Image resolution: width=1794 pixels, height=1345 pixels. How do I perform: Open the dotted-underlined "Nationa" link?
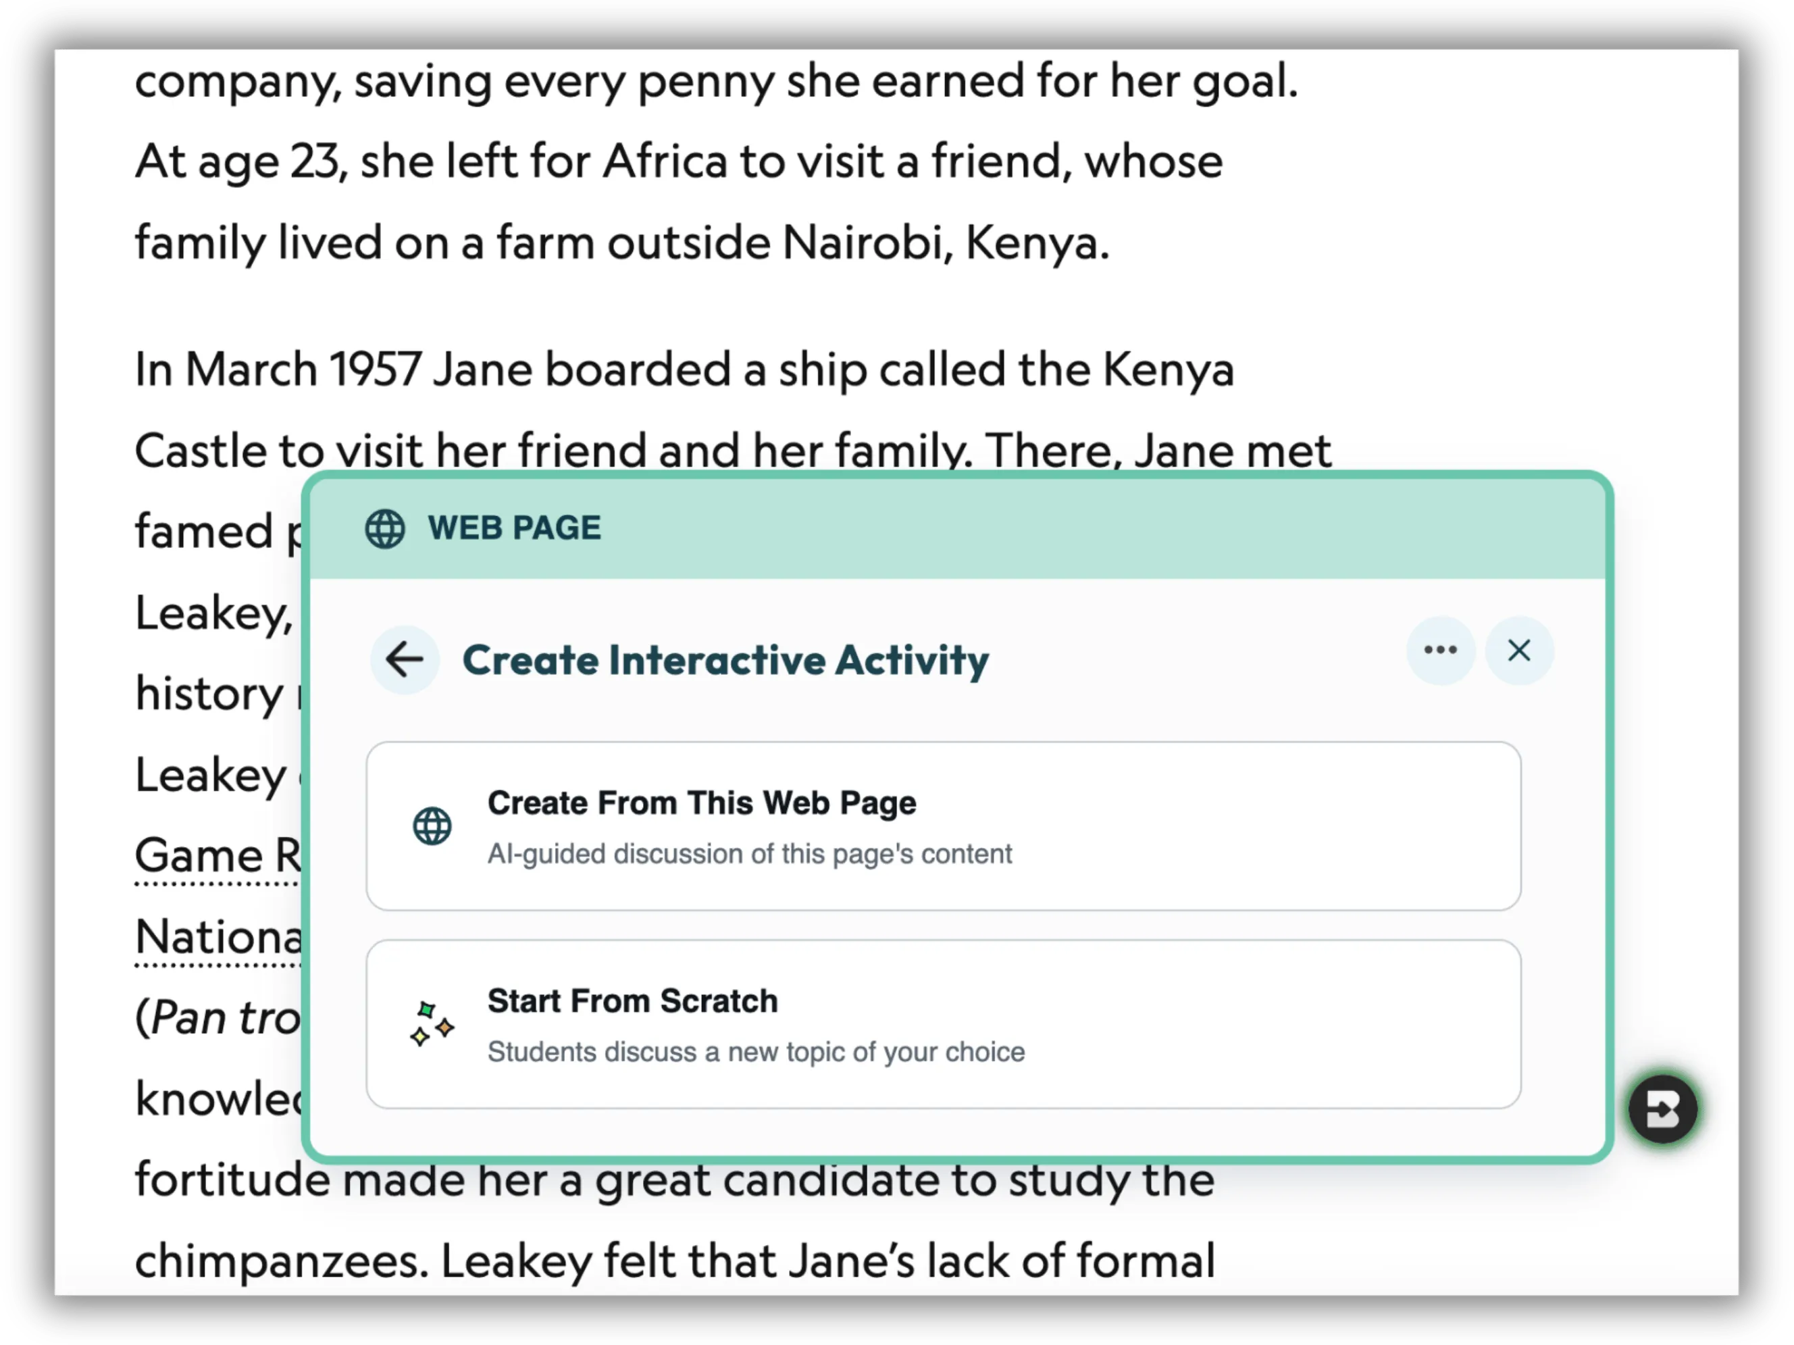click(x=217, y=938)
